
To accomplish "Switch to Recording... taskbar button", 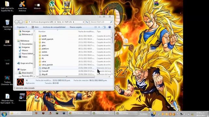I will (x=126, y=113).
